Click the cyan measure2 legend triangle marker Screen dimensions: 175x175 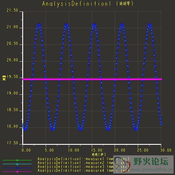point(17,164)
